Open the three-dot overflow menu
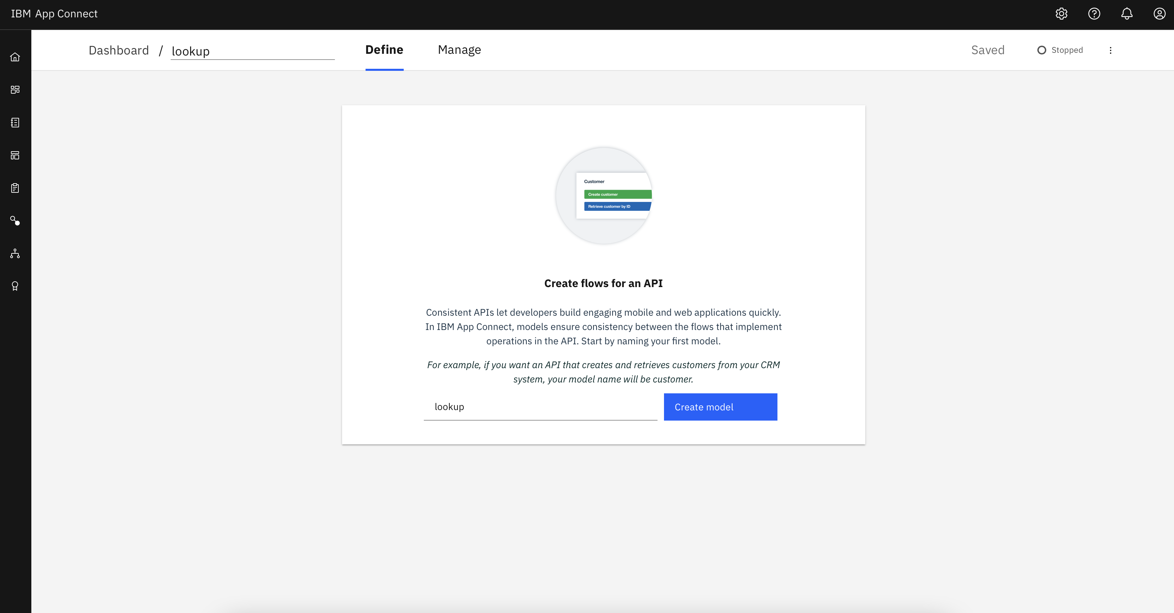The height and width of the screenshot is (613, 1174). [x=1111, y=50]
